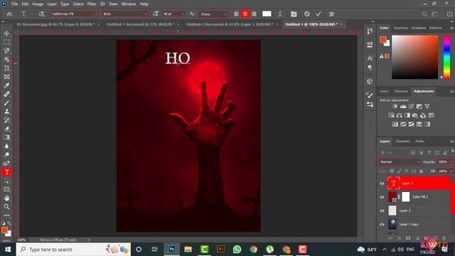This screenshot has height=256, width=455.
Task: Select the Rectangular Marquee tool
Action: coord(6,43)
